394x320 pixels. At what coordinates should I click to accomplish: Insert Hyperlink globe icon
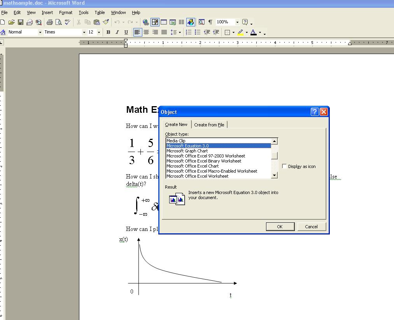tap(146, 22)
